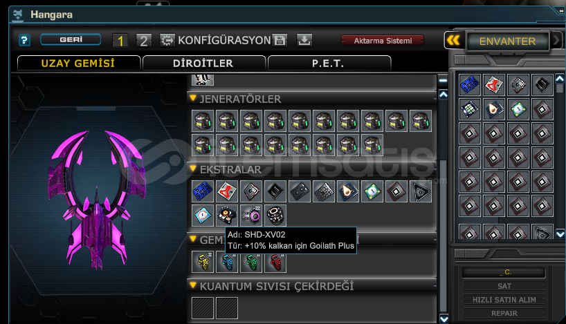Viewport: 566px width, 324px height.
Task: Click the GERİ button
Action: pos(71,39)
